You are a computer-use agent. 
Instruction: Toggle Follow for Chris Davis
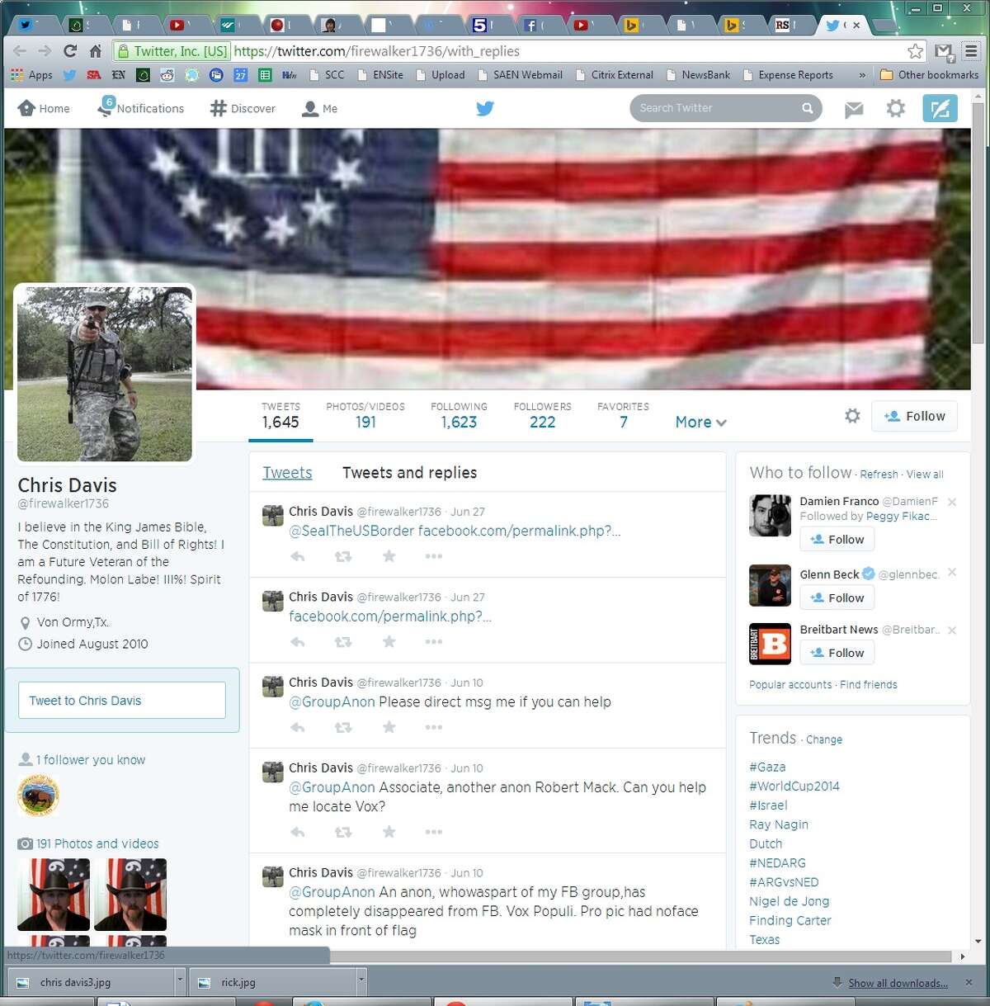(913, 416)
